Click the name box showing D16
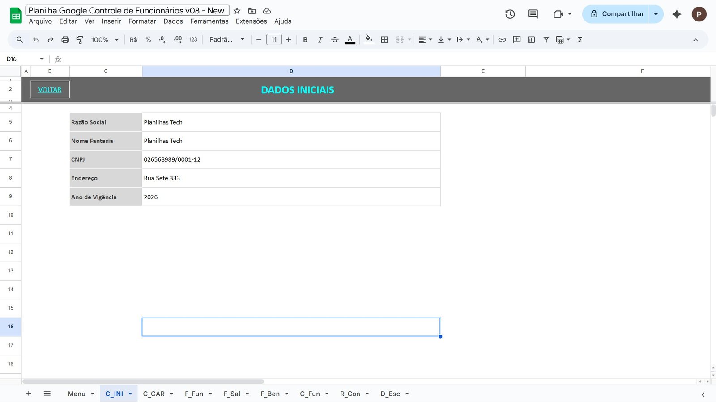Image resolution: width=716 pixels, height=402 pixels. coord(20,59)
